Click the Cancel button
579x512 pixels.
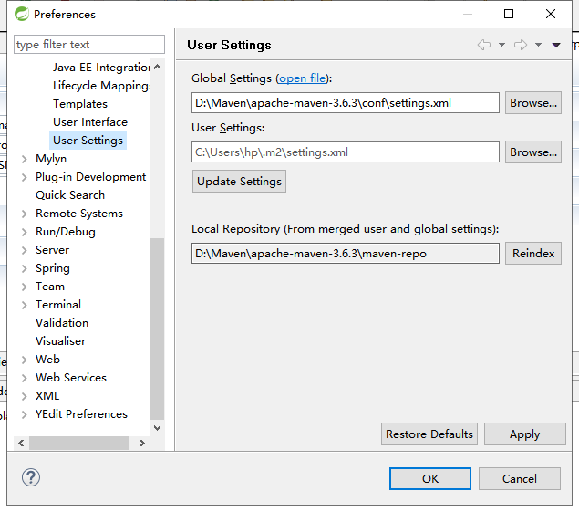pos(519,479)
